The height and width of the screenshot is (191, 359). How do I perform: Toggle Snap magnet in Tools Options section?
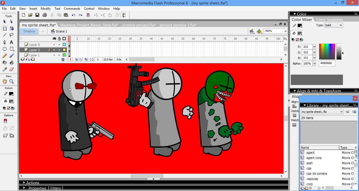tap(5, 121)
